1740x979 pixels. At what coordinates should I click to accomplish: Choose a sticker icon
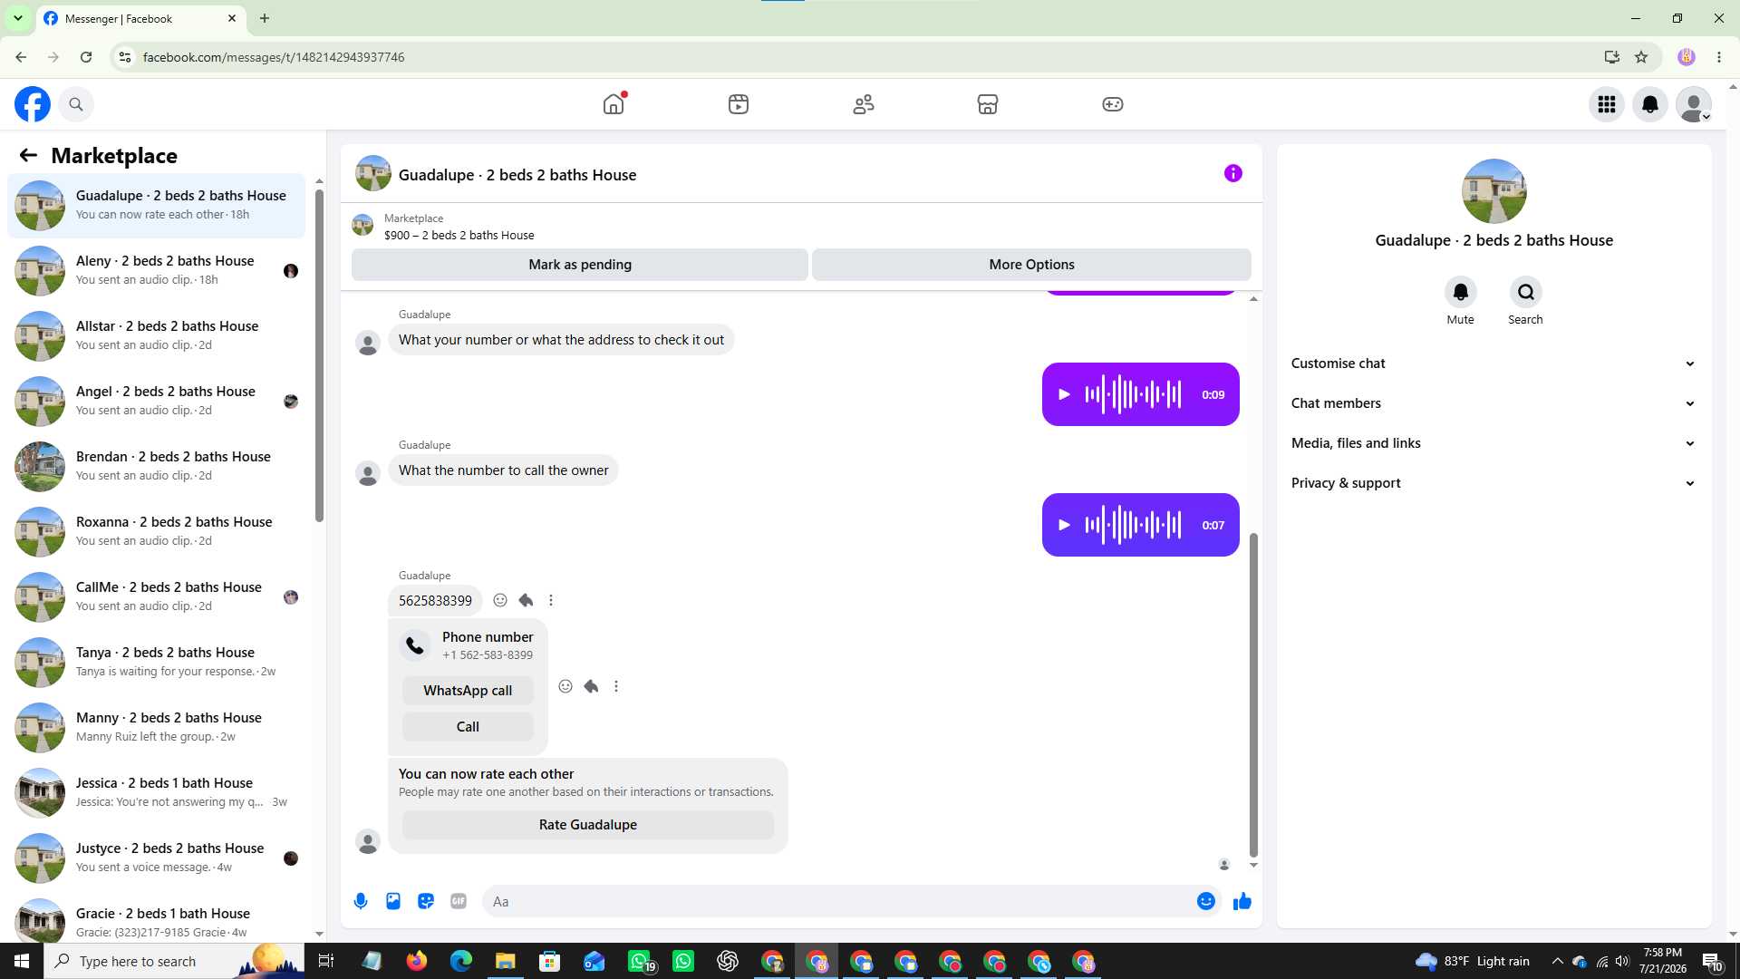click(x=426, y=901)
